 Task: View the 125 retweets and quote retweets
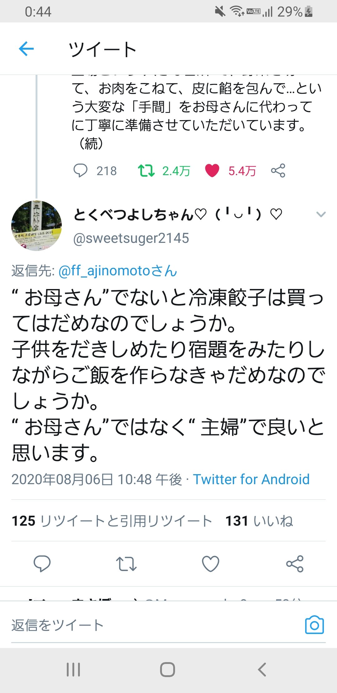point(112,521)
